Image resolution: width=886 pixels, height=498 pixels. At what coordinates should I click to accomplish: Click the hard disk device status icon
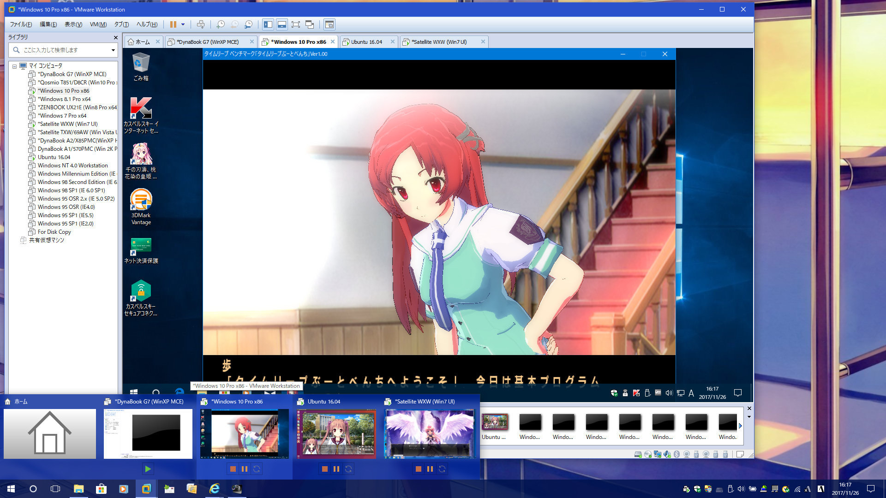(638, 455)
